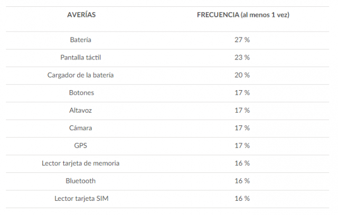Click the Cargador de la batería cell

coord(81,75)
